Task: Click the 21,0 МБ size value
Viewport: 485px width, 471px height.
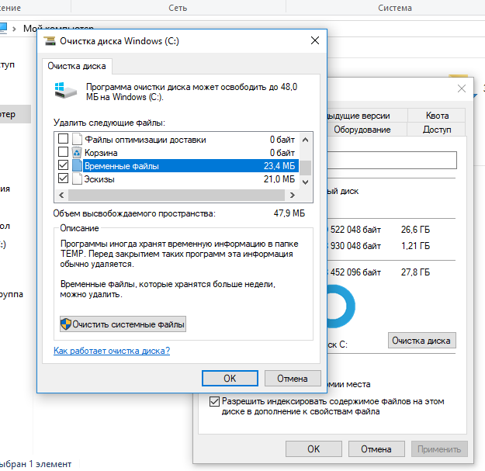Action: 279,179
